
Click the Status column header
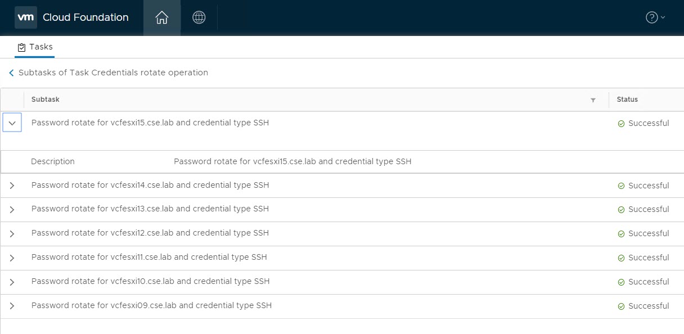point(627,100)
